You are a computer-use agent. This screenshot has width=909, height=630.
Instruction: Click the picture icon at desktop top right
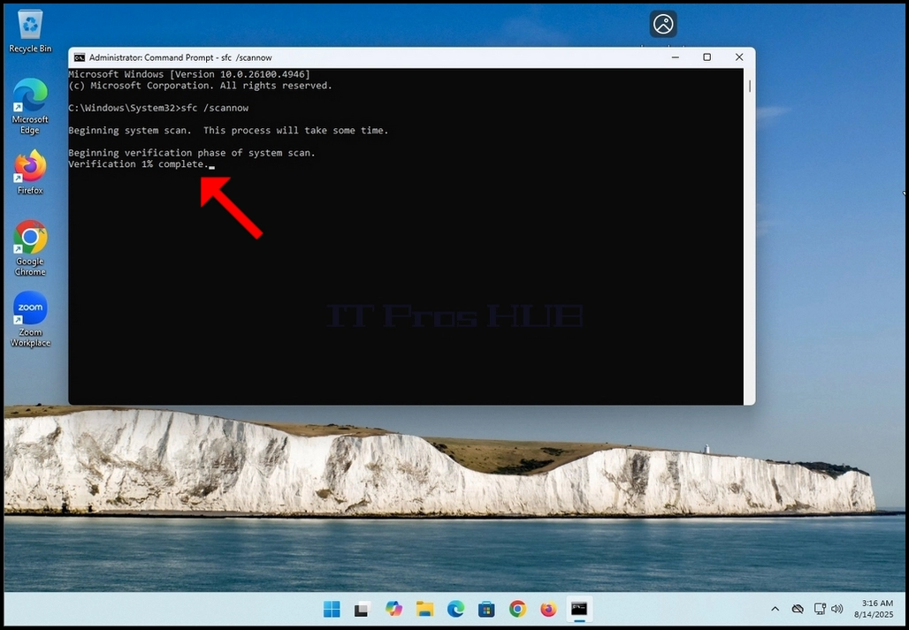click(663, 25)
